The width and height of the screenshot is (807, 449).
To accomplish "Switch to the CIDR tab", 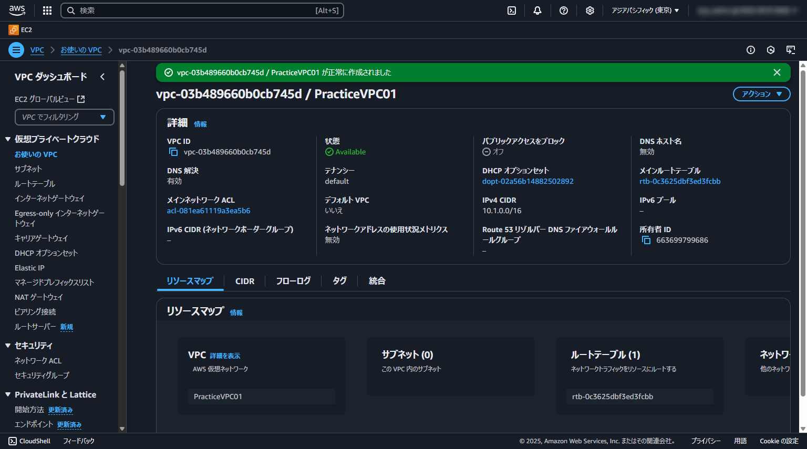I will coord(245,281).
